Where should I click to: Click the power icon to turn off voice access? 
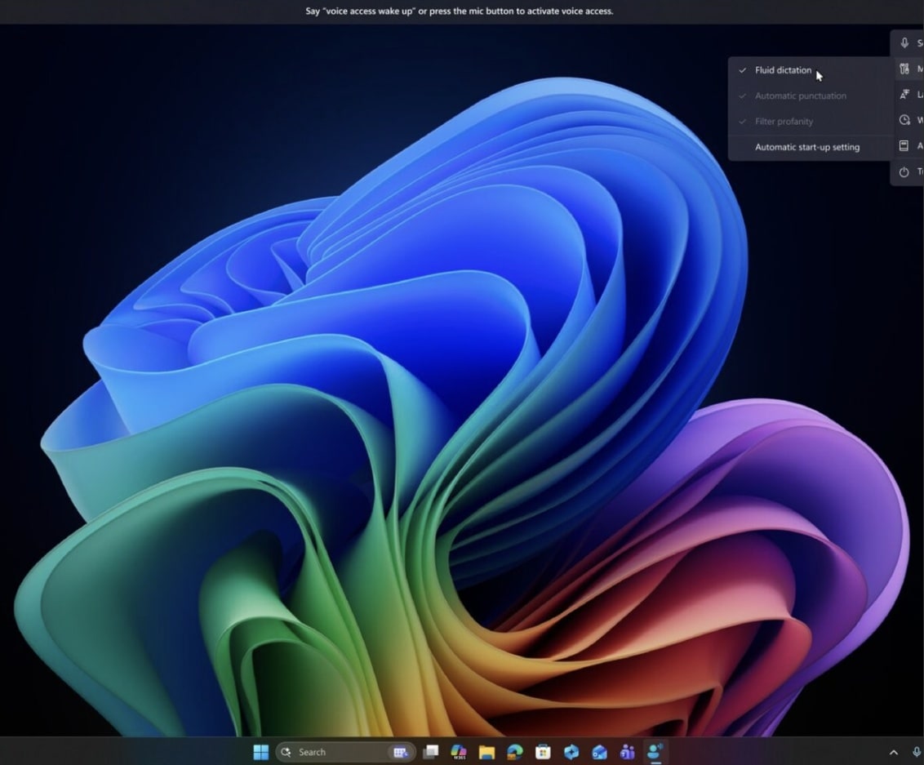[905, 171]
